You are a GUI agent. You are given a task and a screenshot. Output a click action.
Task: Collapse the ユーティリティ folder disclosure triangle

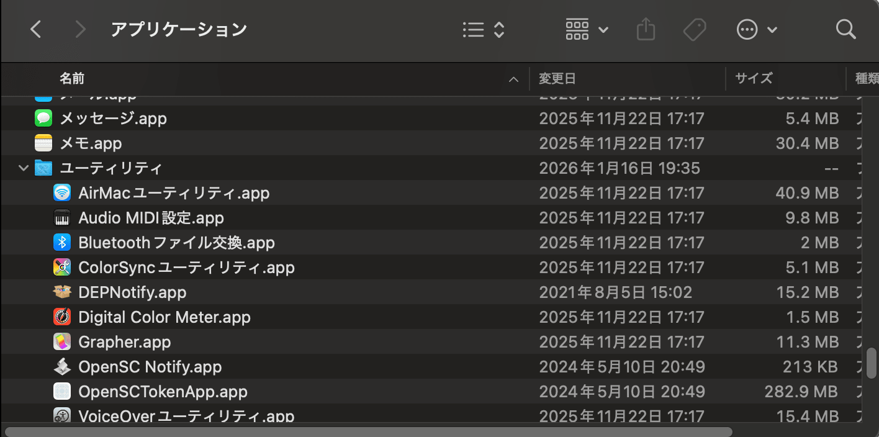click(23, 168)
